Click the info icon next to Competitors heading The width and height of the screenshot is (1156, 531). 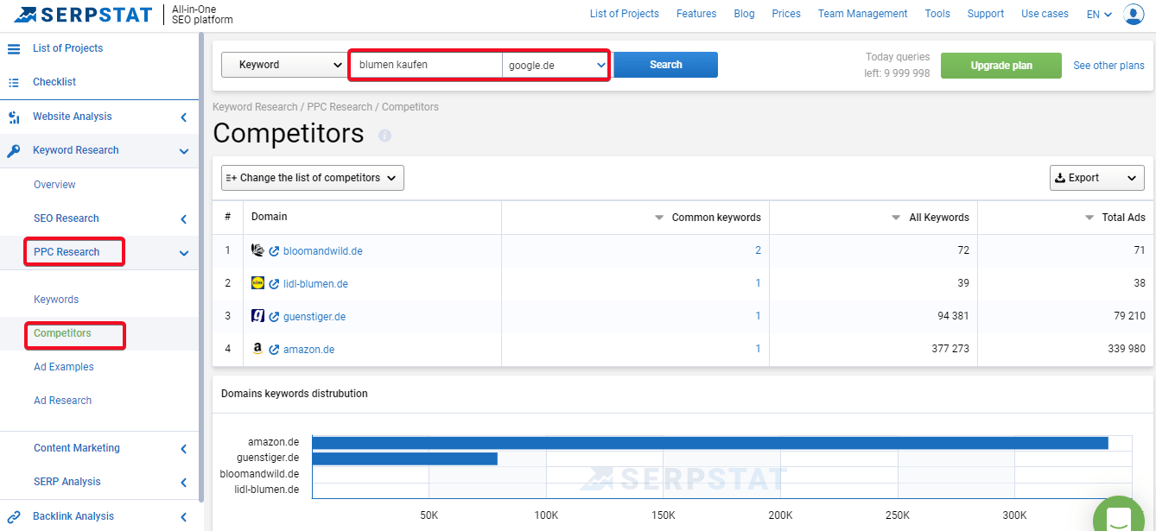pyautogui.click(x=384, y=136)
